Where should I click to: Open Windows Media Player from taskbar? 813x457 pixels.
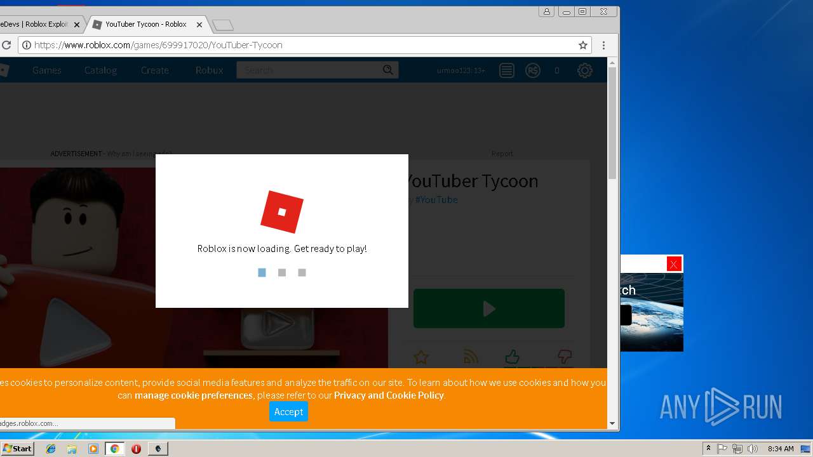pos(93,449)
